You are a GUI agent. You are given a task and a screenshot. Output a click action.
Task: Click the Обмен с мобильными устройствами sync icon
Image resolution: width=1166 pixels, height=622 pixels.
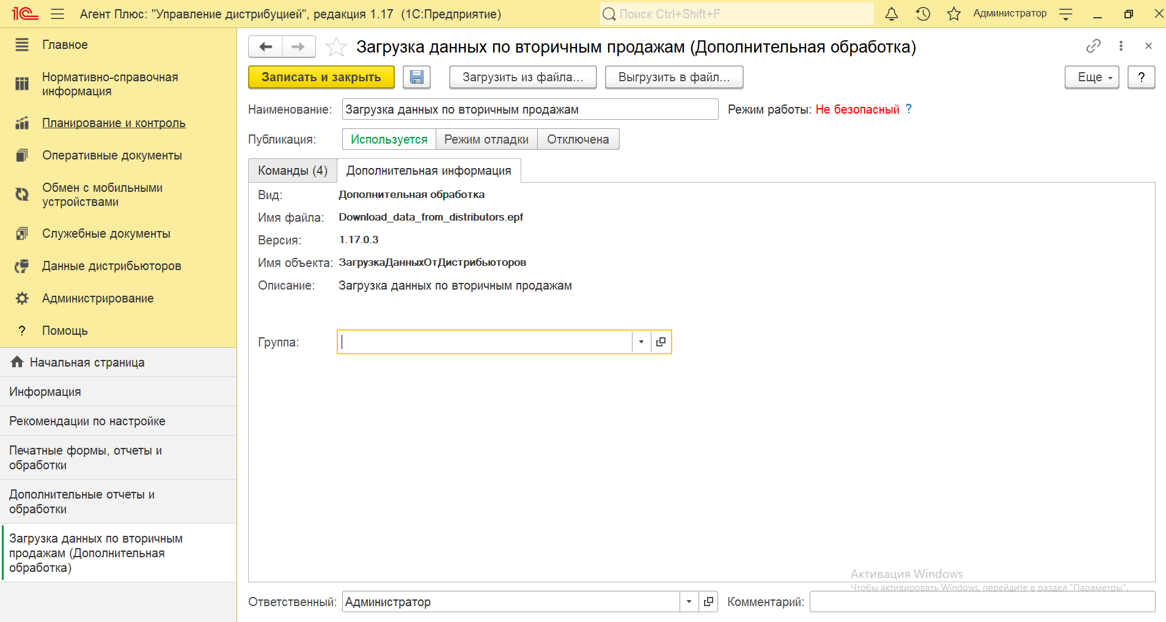22,194
